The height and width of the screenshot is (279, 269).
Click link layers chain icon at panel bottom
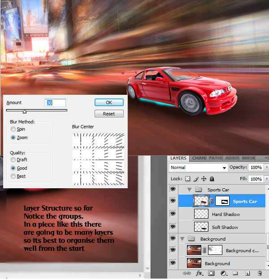187,273
